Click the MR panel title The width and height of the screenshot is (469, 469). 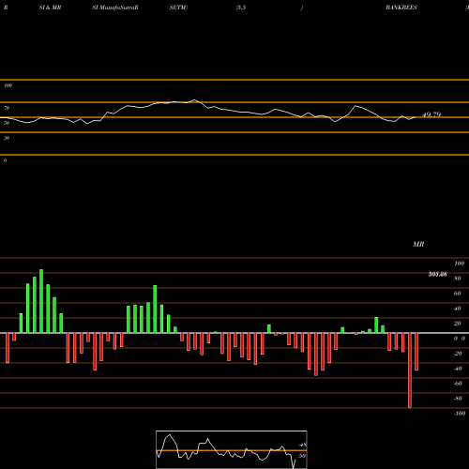(x=418, y=244)
